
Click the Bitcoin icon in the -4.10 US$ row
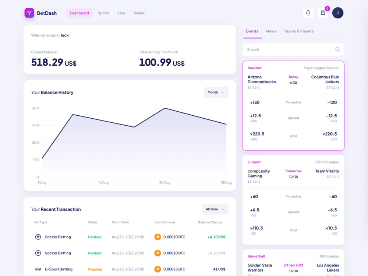click(158, 253)
